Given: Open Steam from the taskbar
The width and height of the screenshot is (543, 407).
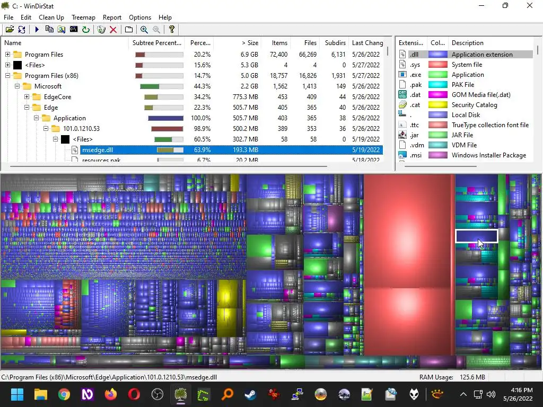Looking at the screenshot, I should (250, 394).
